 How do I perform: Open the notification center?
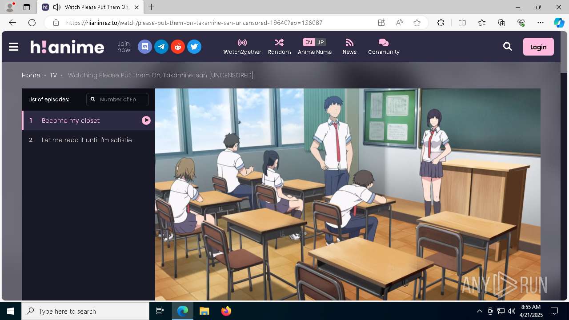pos(554,311)
